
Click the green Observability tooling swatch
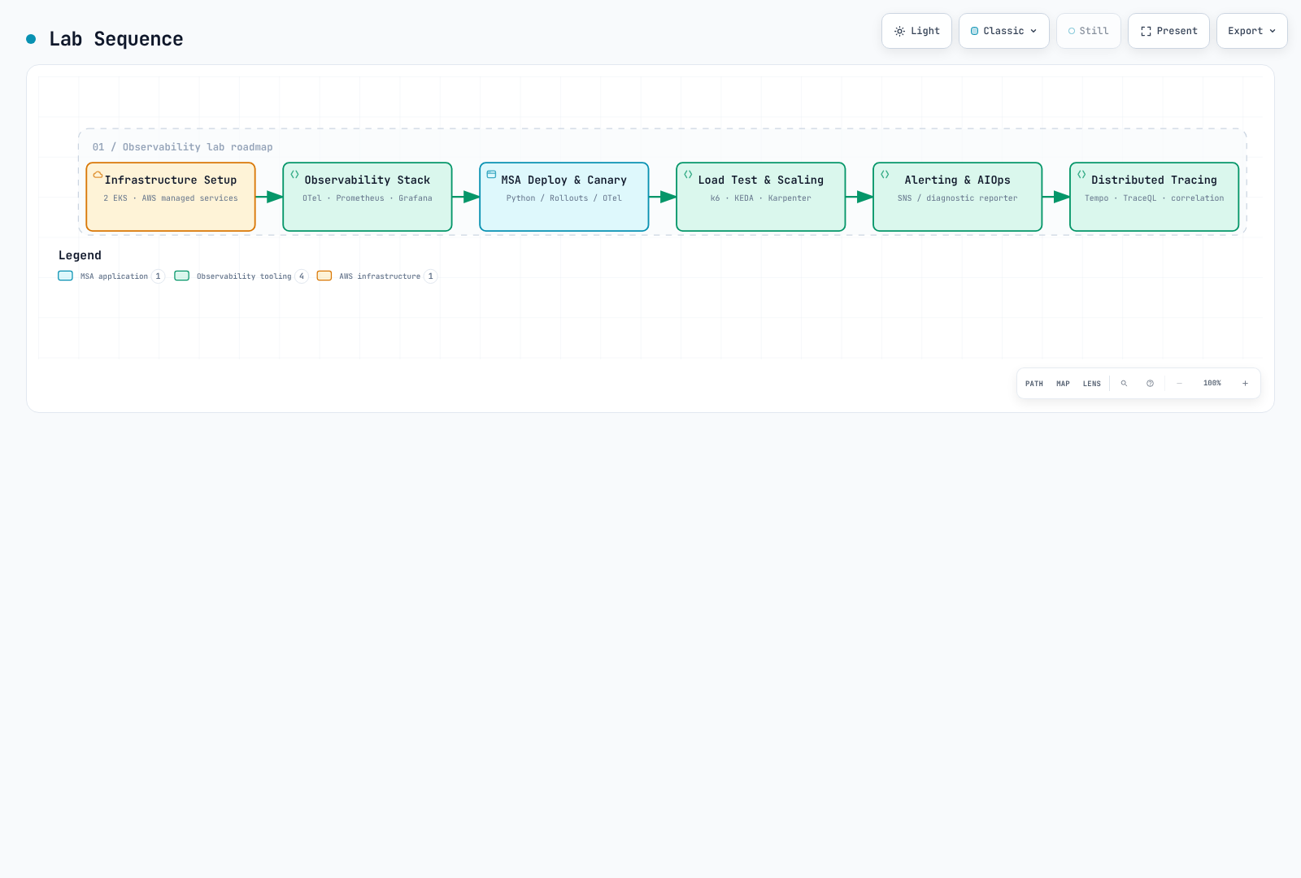click(182, 276)
